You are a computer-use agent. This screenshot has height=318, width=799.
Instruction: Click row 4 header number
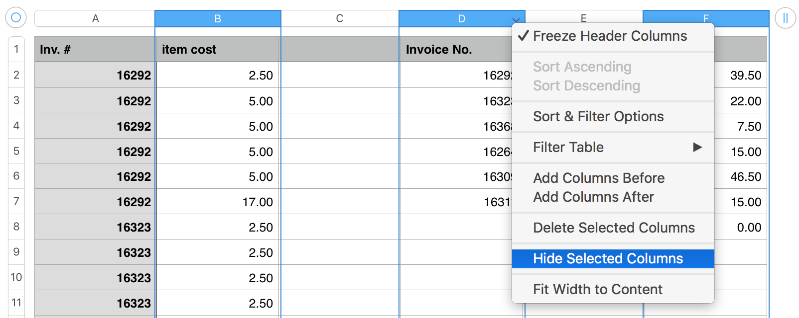click(16, 125)
